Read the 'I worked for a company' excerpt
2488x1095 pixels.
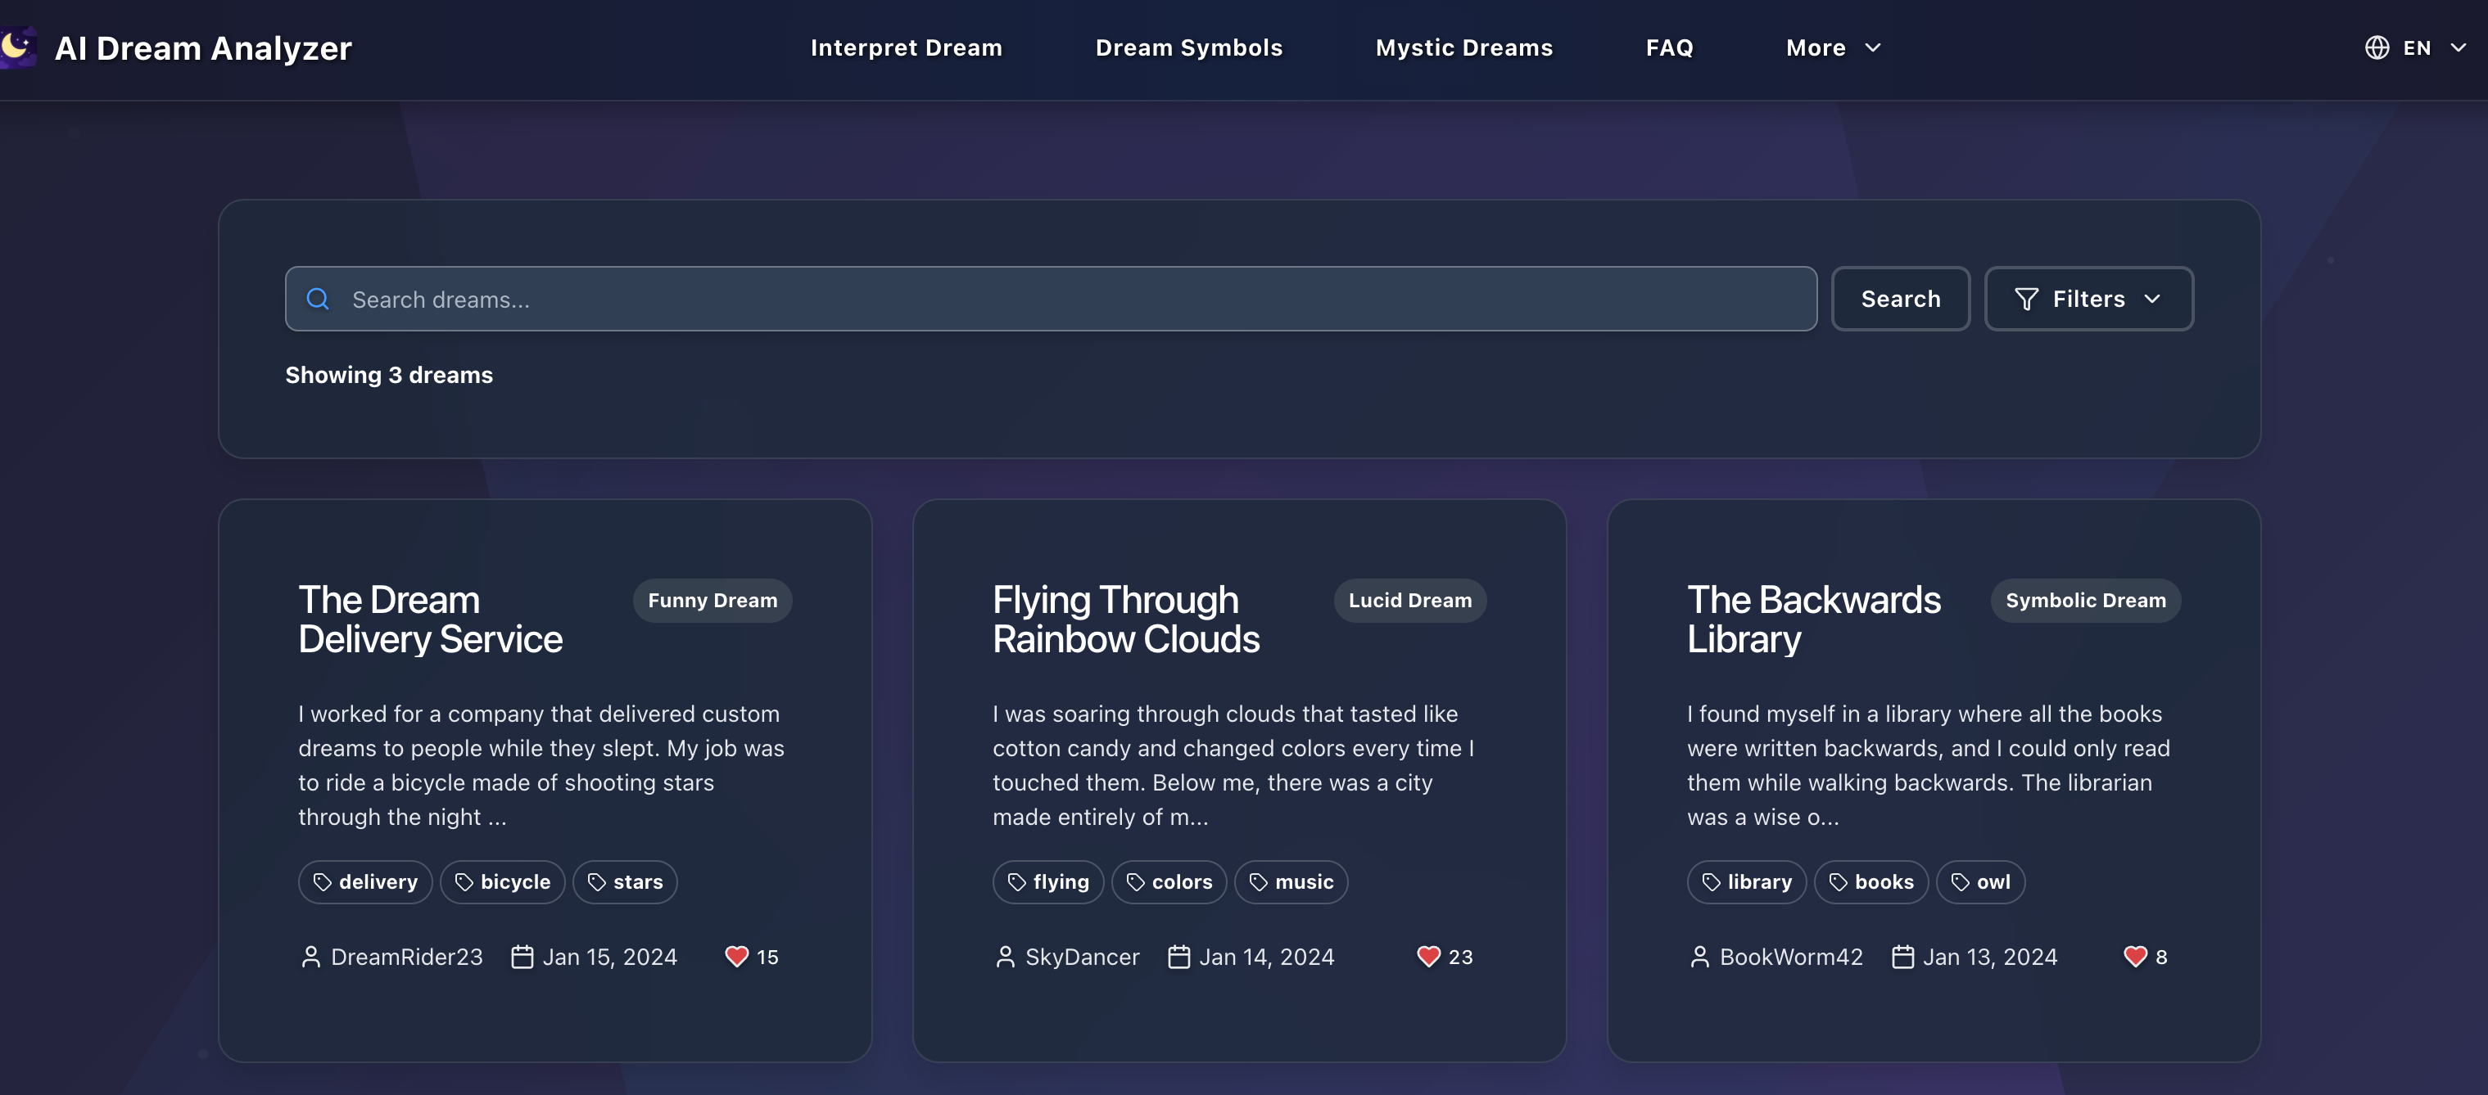coord(543,765)
